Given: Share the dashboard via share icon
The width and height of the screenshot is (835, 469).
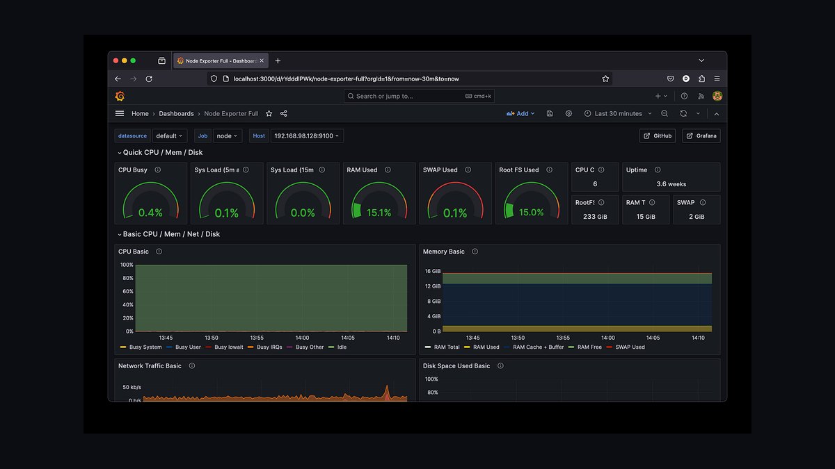Looking at the screenshot, I should point(284,113).
